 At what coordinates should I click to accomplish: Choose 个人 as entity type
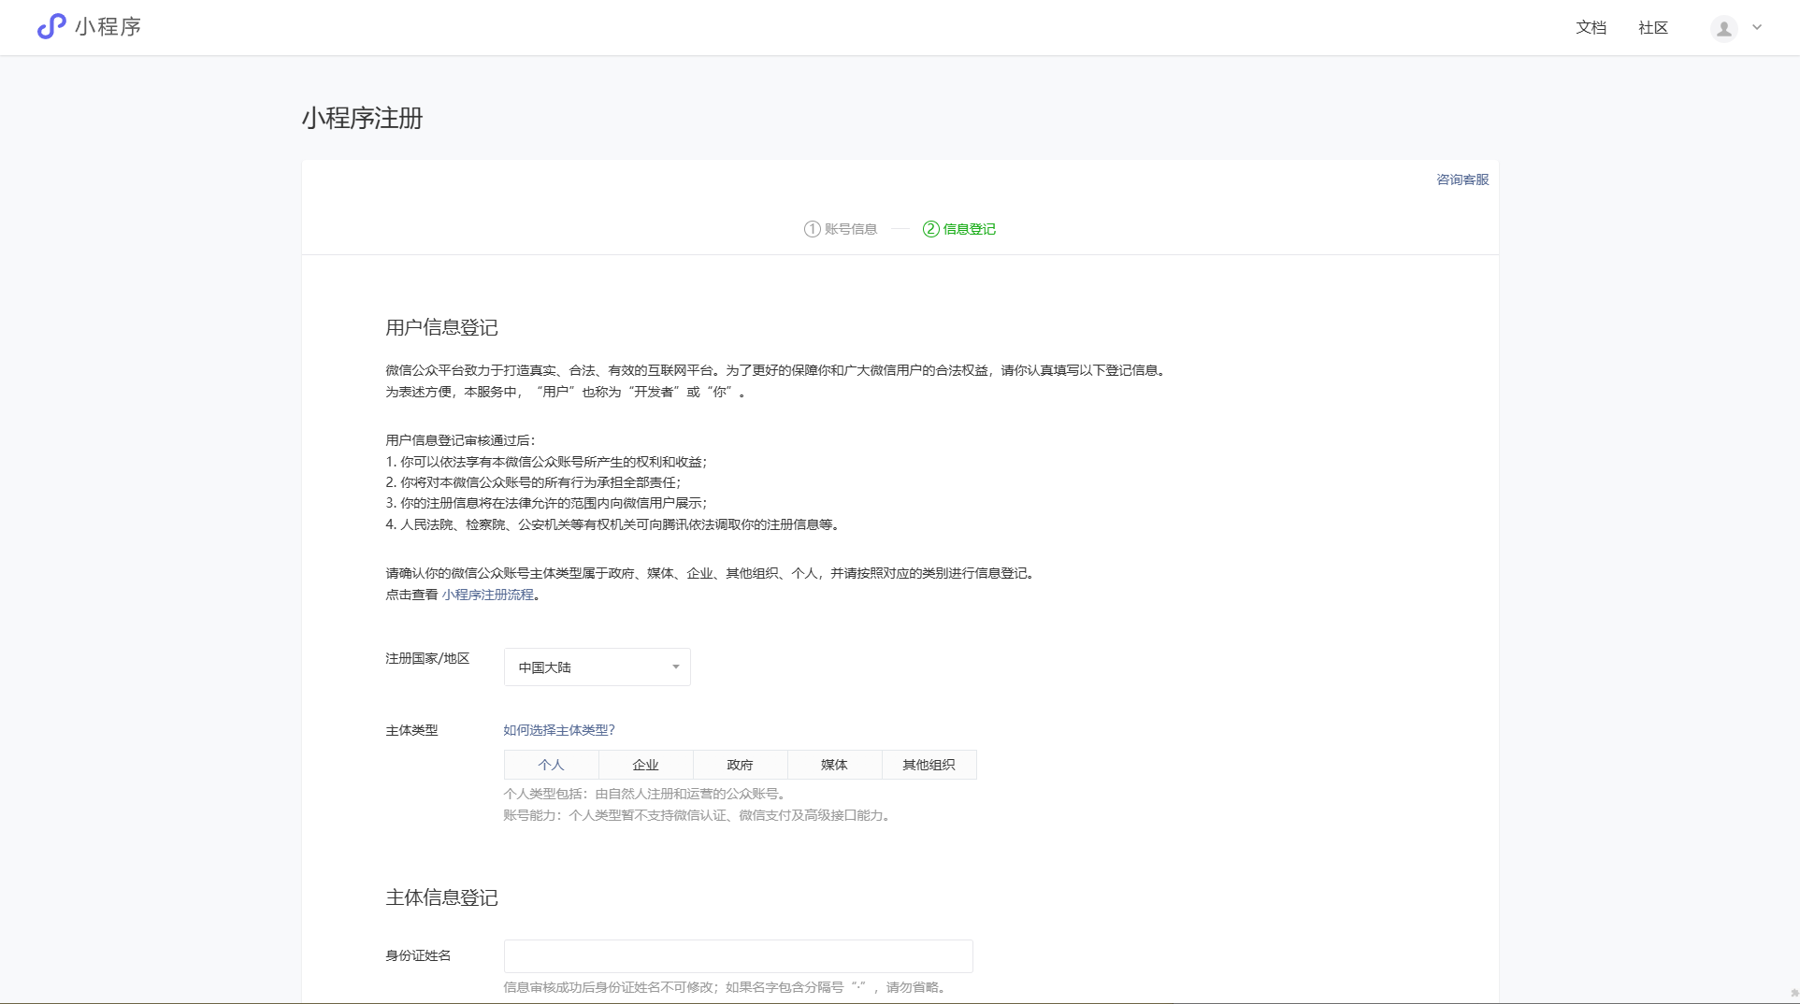tap(551, 765)
